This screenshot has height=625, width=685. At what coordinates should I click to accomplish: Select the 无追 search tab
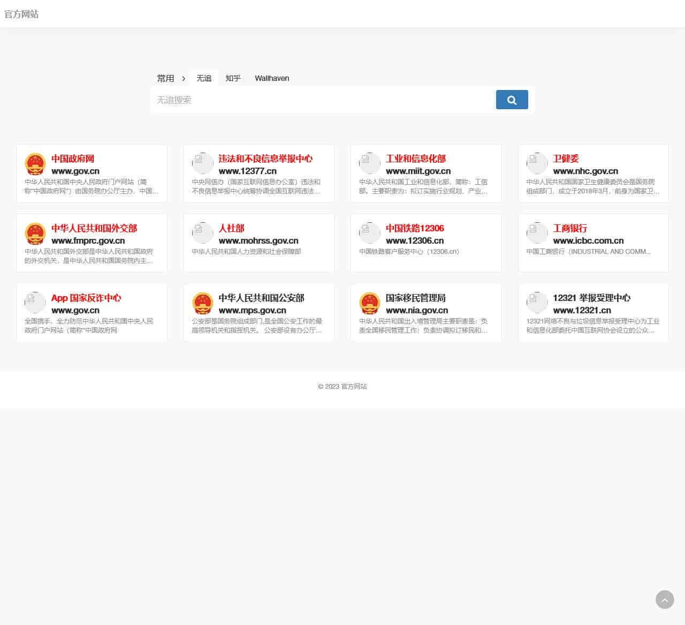pos(204,78)
